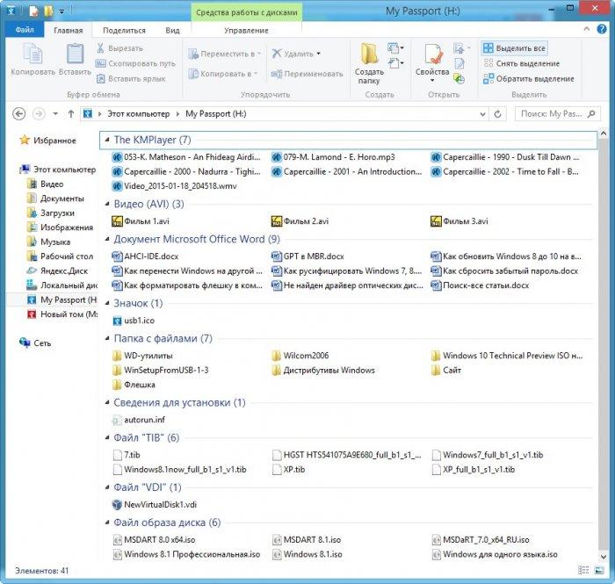Click the Help question mark icon
Image resolution: width=615 pixels, height=584 pixels.
[602, 29]
